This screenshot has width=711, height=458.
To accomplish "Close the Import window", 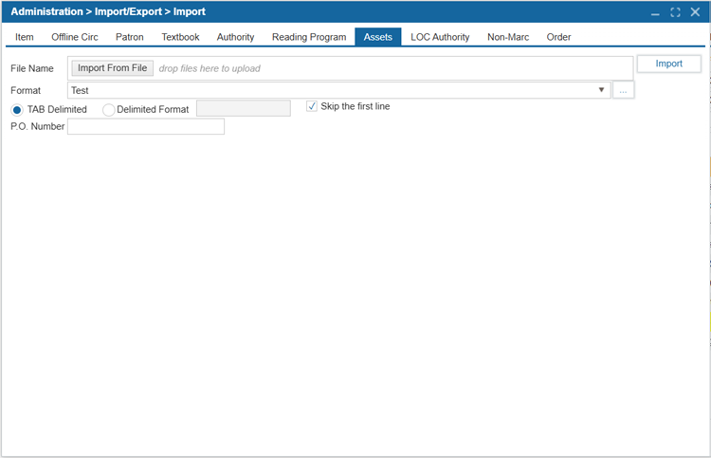I will click(x=696, y=12).
